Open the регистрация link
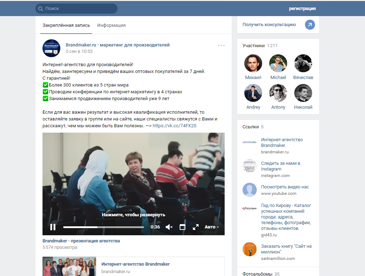The width and height of the screenshot is (365, 276). (302, 9)
